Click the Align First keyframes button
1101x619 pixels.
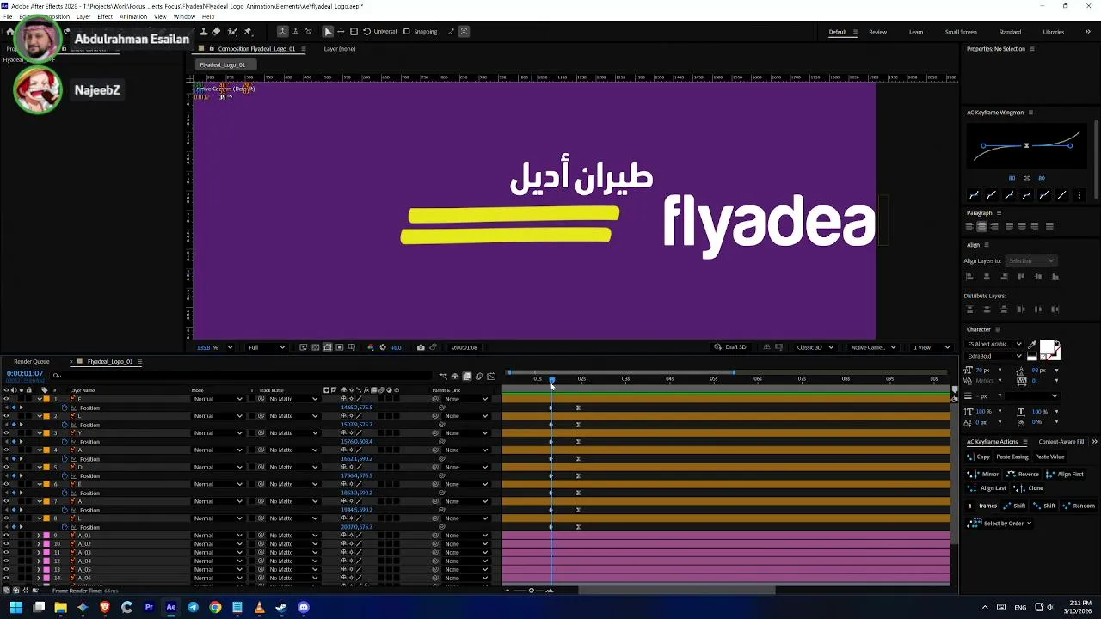tap(1064, 475)
